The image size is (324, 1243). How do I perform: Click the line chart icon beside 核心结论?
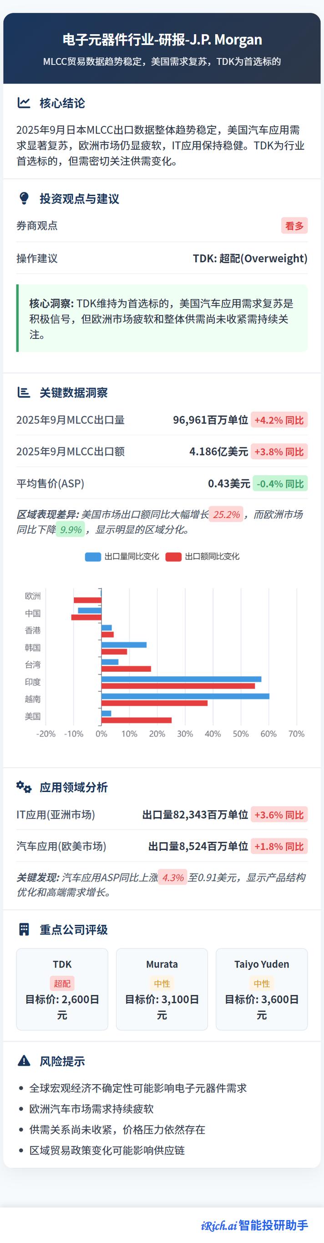click(24, 103)
